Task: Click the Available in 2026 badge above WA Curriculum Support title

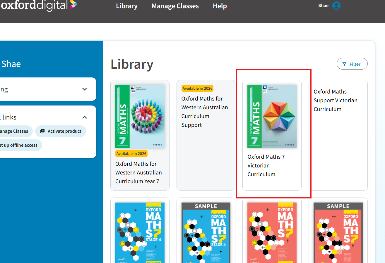Action: [197, 88]
